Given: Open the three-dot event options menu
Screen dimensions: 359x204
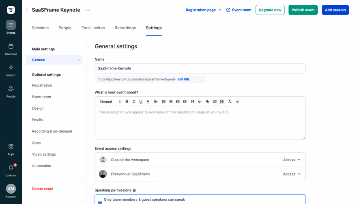Looking at the screenshot, I should [88, 10].
